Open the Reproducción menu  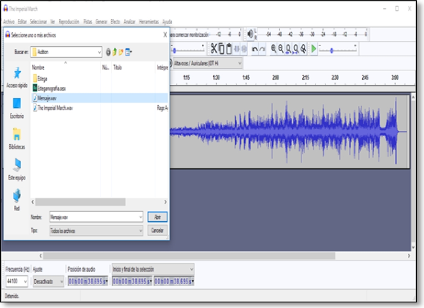pyautogui.click(x=69, y=21)
